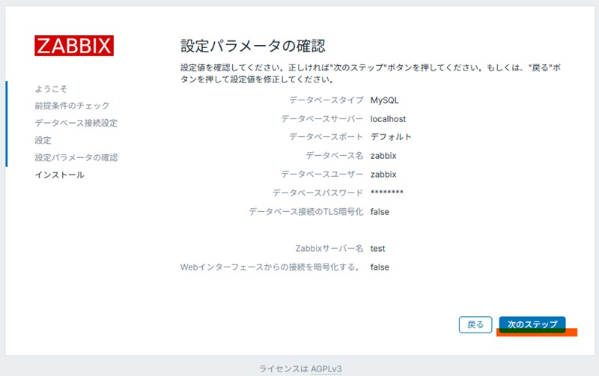This screenshot has height=376, width=599.
Task: Click the zabbix value beside データベース名
Action: point(383,156)
